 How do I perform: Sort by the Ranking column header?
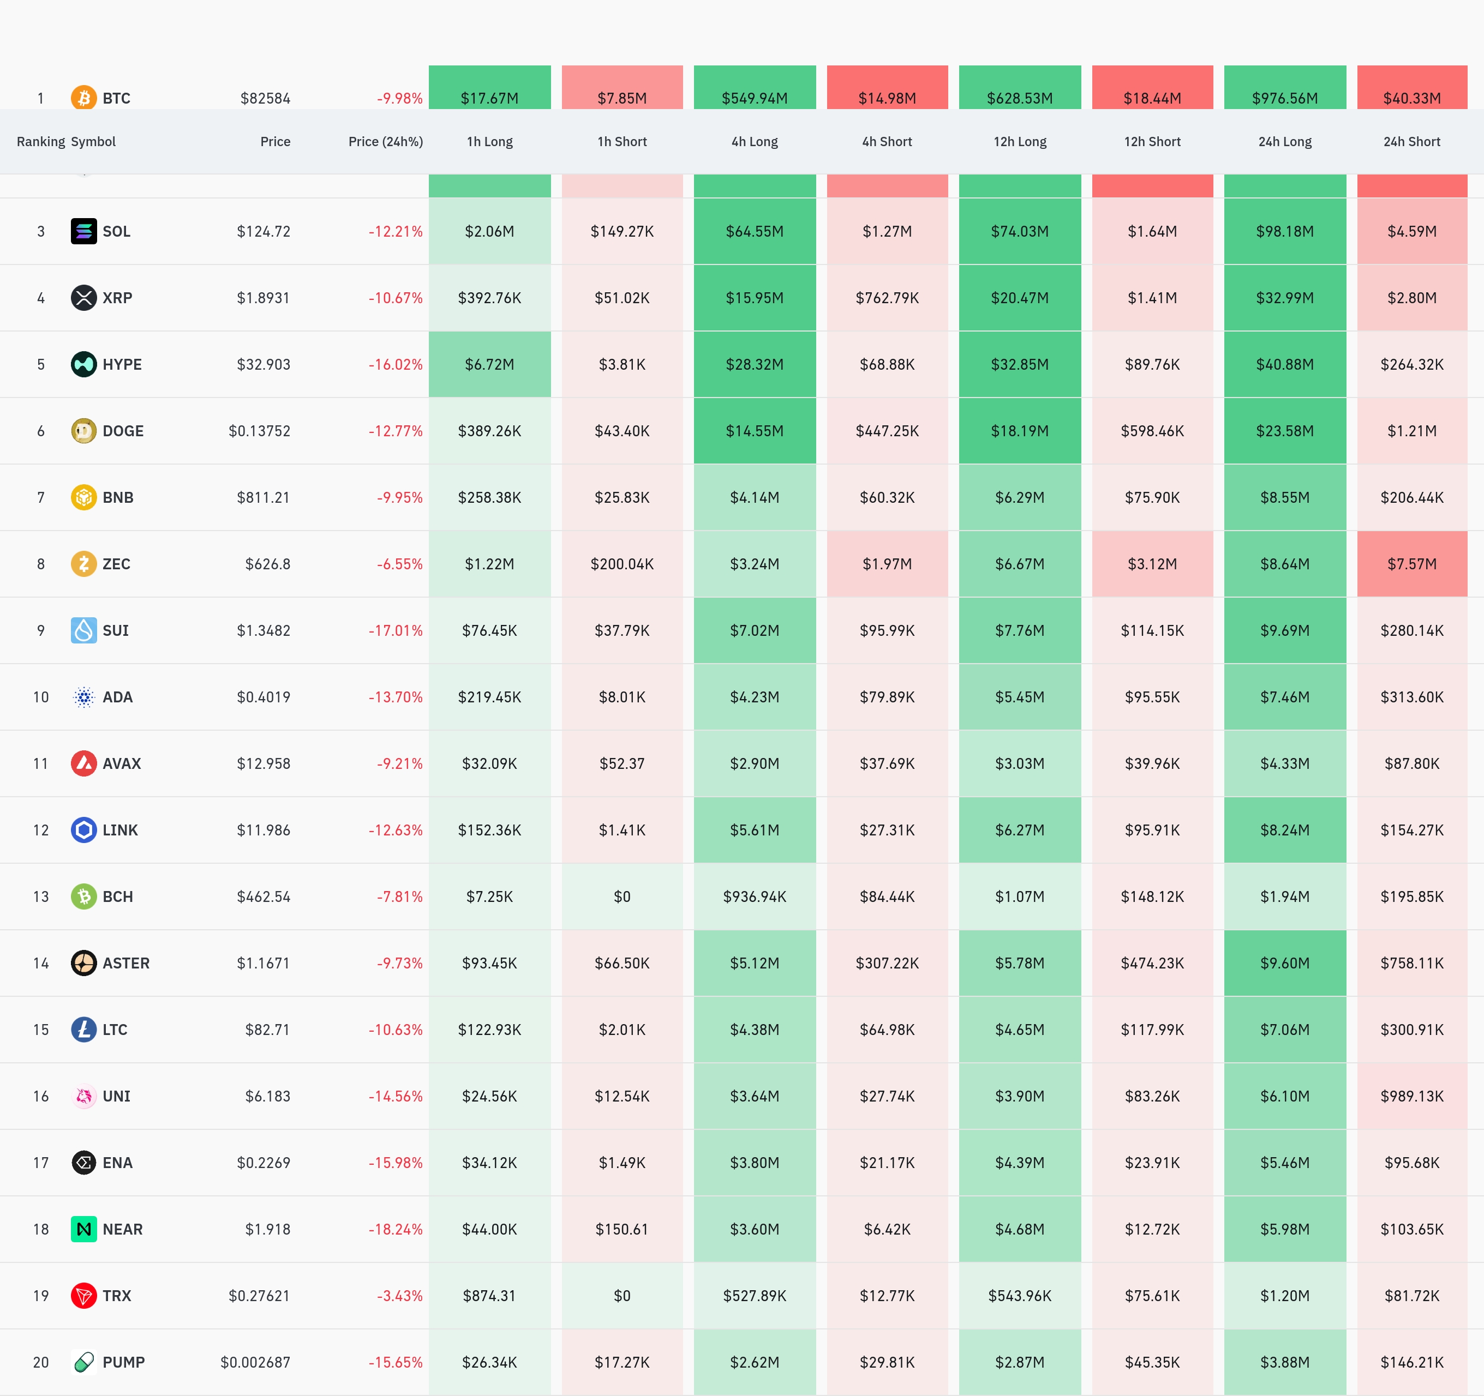tap(40, 142)
